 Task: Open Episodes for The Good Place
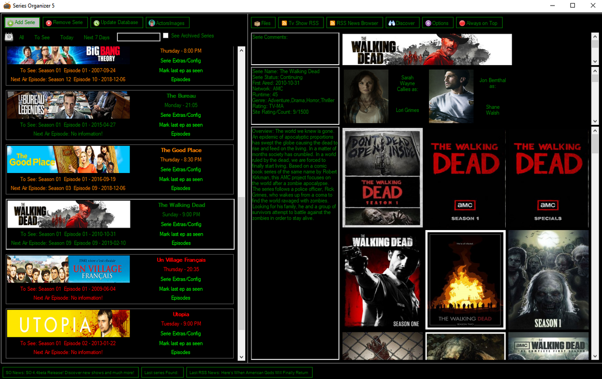(x=181, y=188)
